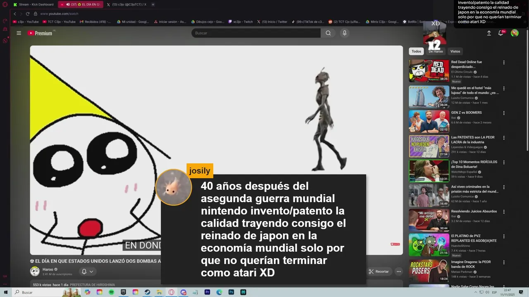Open Opera browser taskbar icon
The width and height of the screenshot is (529, 297).
pos(171,292)
